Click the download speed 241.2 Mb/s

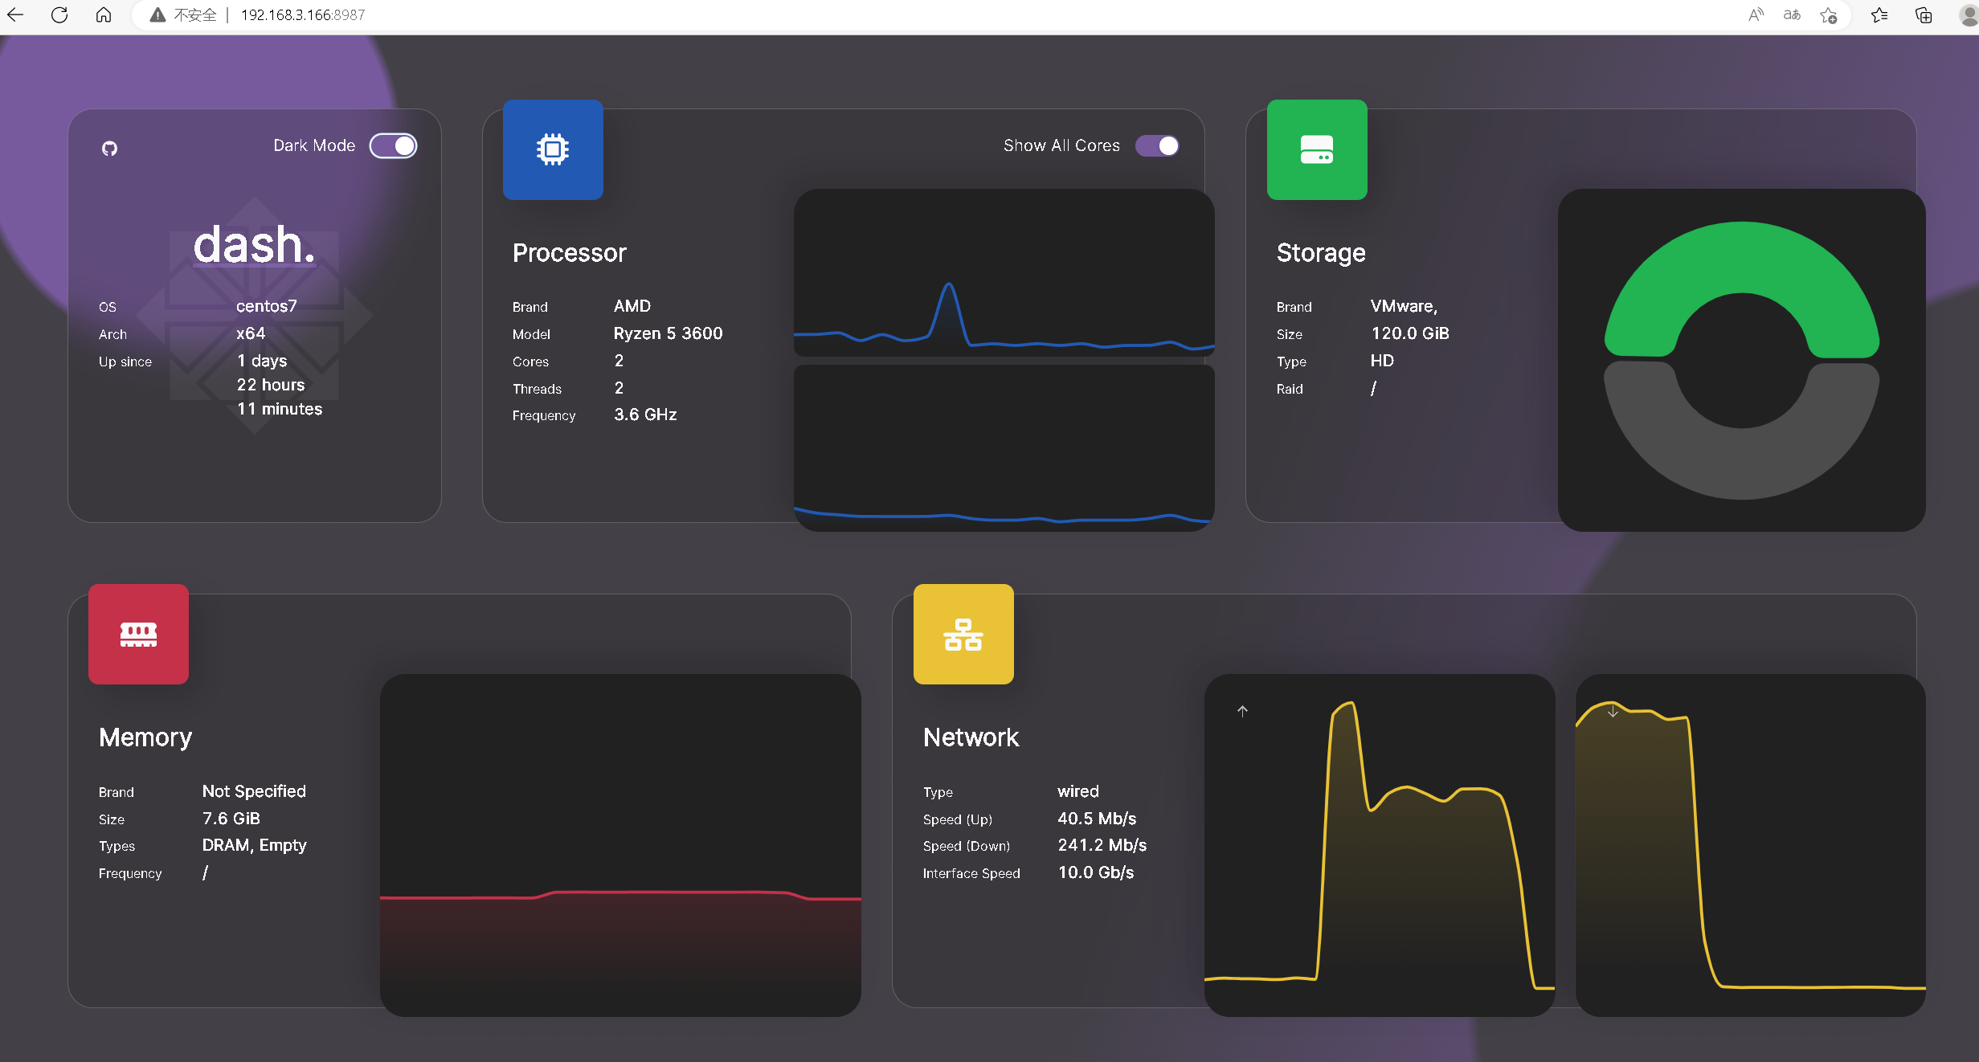[x=1102, y=845]
